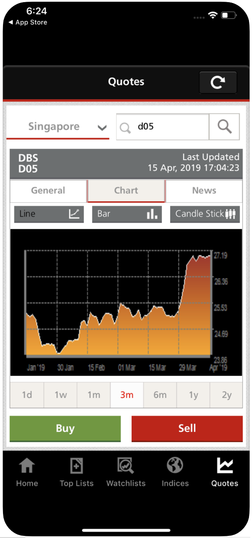Image resolution: width=252 pixels, height=538 pixels.
Task: Open the Home tab icon
Action: pos(27,466)
